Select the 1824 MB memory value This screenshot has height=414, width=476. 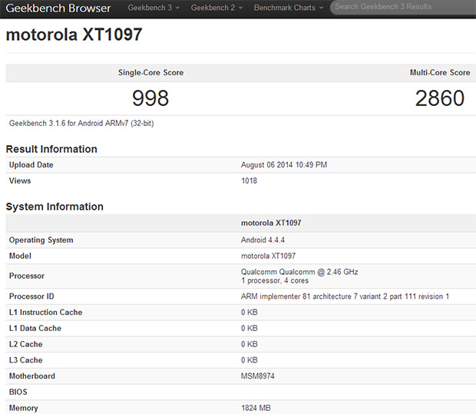(256, 408)
